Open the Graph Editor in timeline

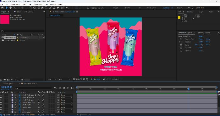point(73,88)
